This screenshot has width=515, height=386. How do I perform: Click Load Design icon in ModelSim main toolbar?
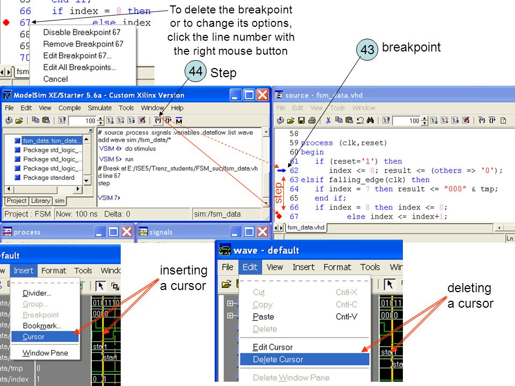[x=9, y=121]
